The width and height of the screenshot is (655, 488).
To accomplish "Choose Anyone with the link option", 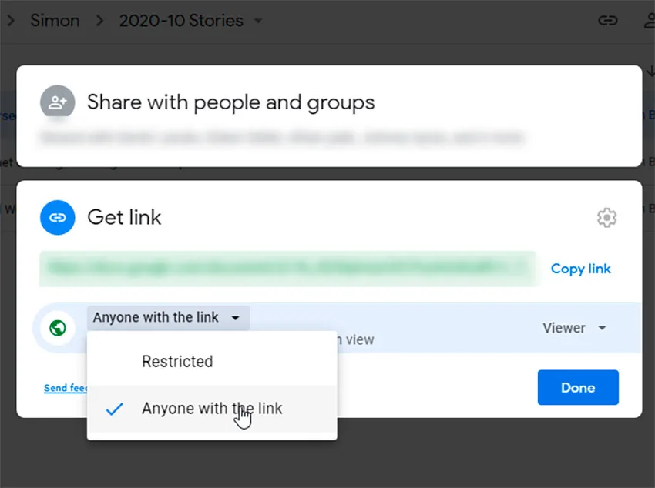I will coord(212,409).
